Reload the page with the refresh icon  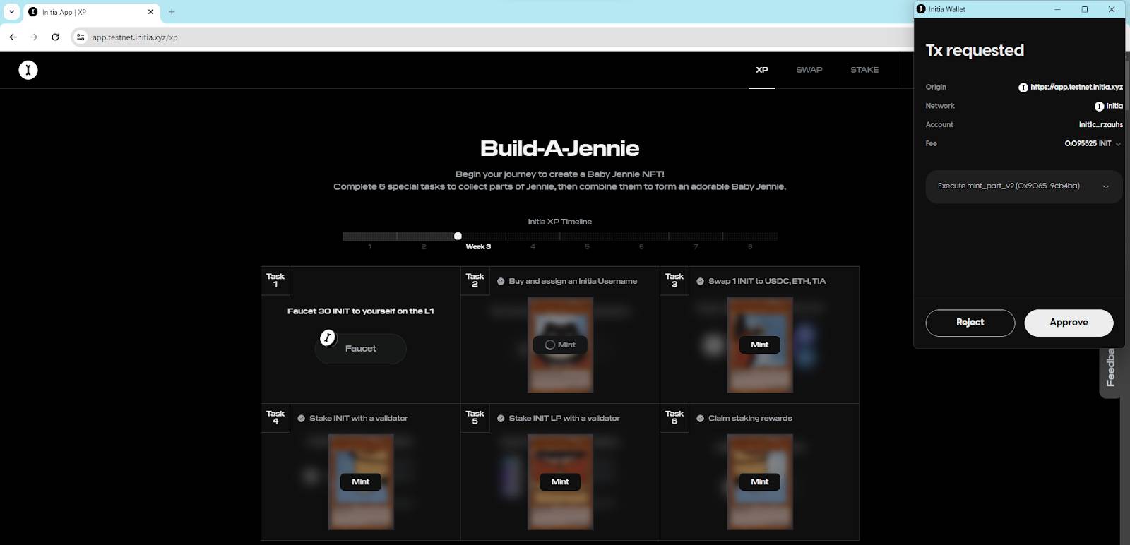55,37
